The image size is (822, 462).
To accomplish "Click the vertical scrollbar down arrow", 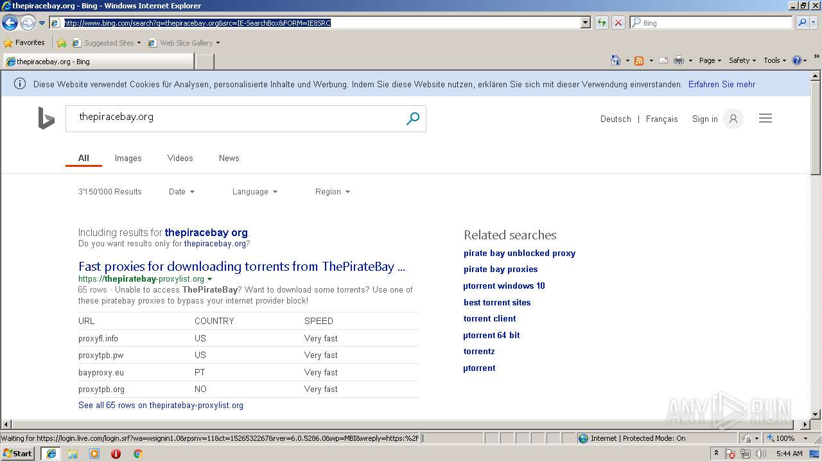I will click(x=816, y=415).
